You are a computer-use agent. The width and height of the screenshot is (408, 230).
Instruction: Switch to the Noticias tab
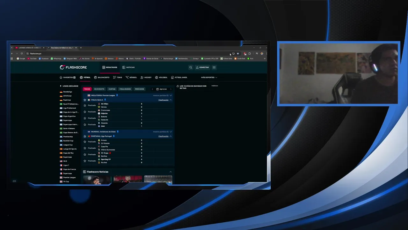click(x=128, y=67)
